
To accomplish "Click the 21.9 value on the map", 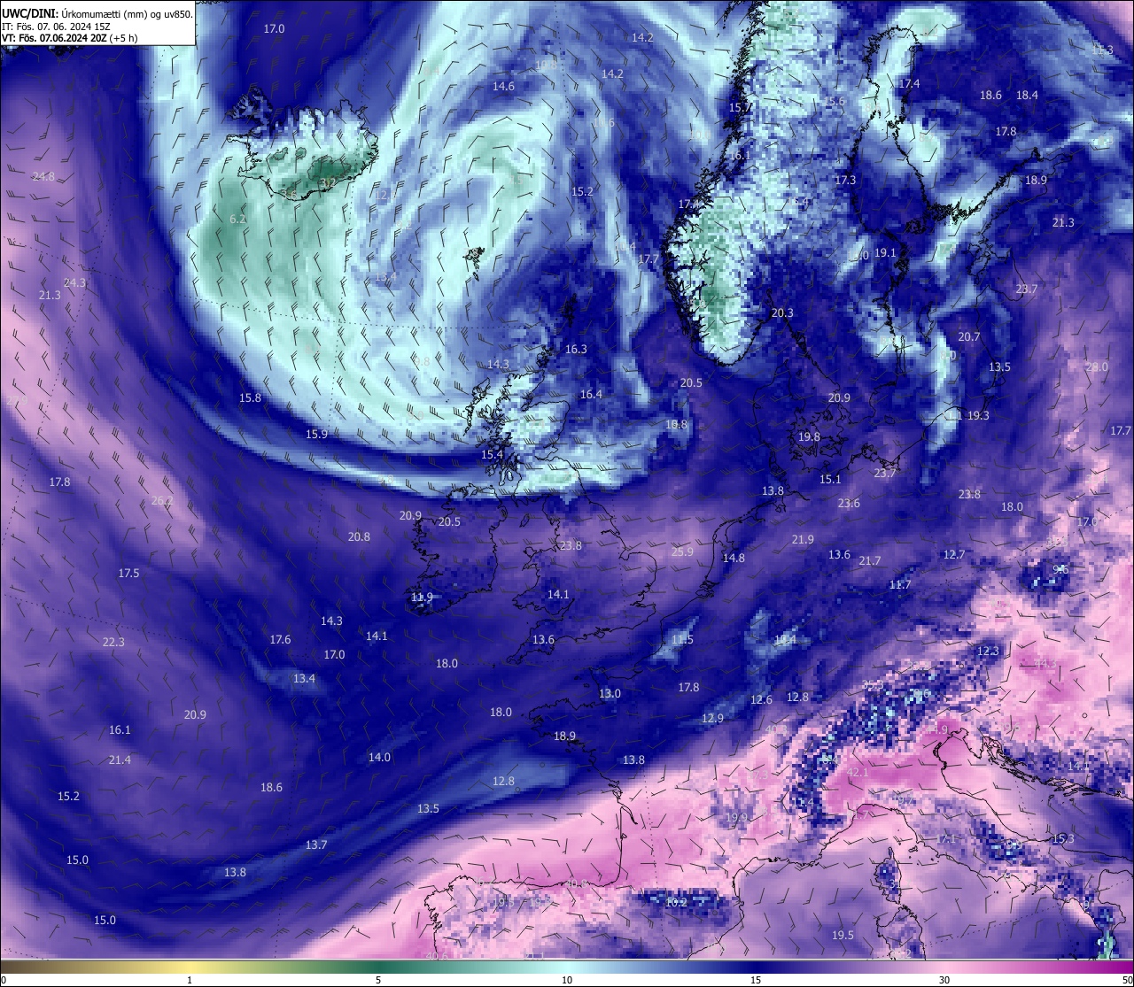I will pyautogui.click(x=803, y=540).
